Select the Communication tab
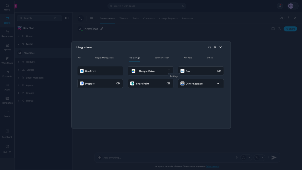This screenshot has width=302, height=170. pos(162,58)
